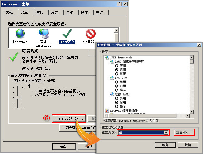203x154 pixels.
Task: Select the 可信站点 green checkmark zone
Action: pyautogui.click(x=67, y=34)
